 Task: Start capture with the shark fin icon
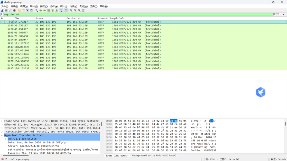(2, 10)
